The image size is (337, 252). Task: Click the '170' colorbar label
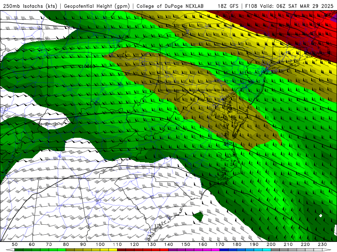[x=220, y=244]
